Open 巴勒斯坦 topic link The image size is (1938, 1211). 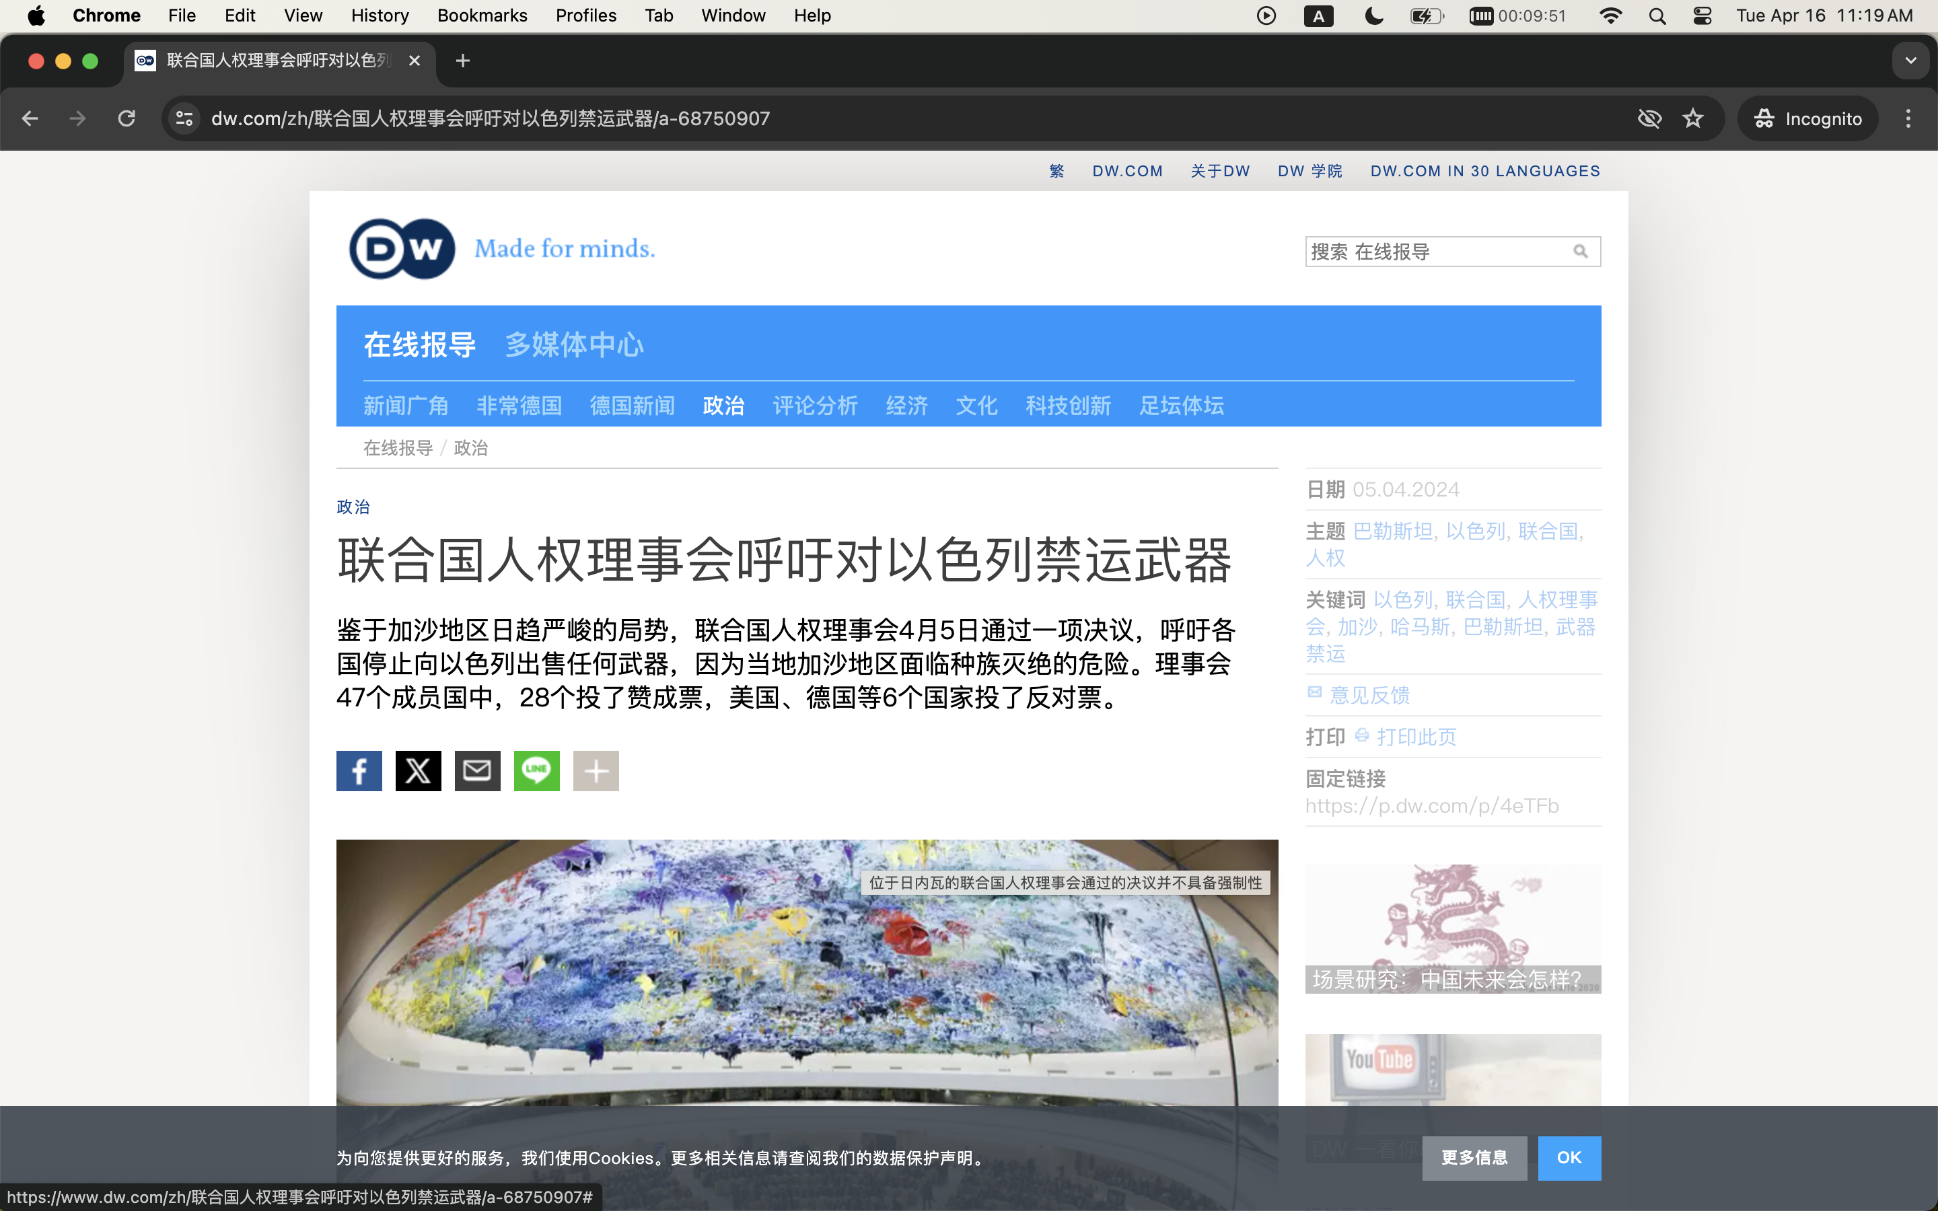[x=1393, y=531]
